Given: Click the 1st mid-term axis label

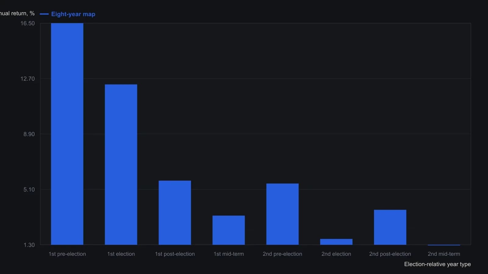Looking at the screenshot, I should (229, 254).
